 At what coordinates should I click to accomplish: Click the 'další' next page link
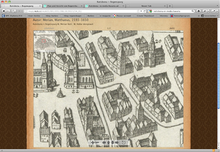coord(172,28)
